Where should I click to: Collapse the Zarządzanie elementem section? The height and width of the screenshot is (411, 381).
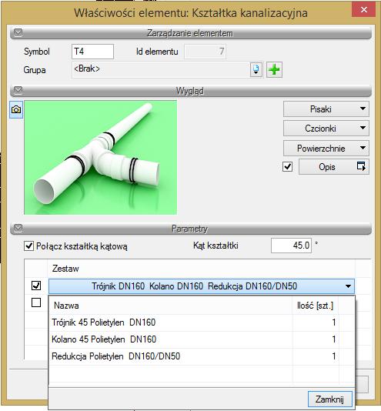coord(18,33)
